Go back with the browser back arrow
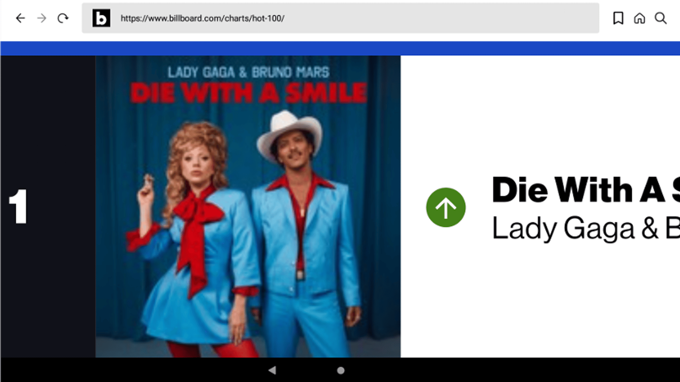680x382 pixels. click(20, 18)
